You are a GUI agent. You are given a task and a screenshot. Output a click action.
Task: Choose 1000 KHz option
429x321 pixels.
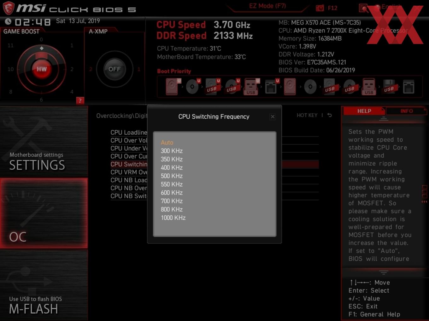point(173,218)
